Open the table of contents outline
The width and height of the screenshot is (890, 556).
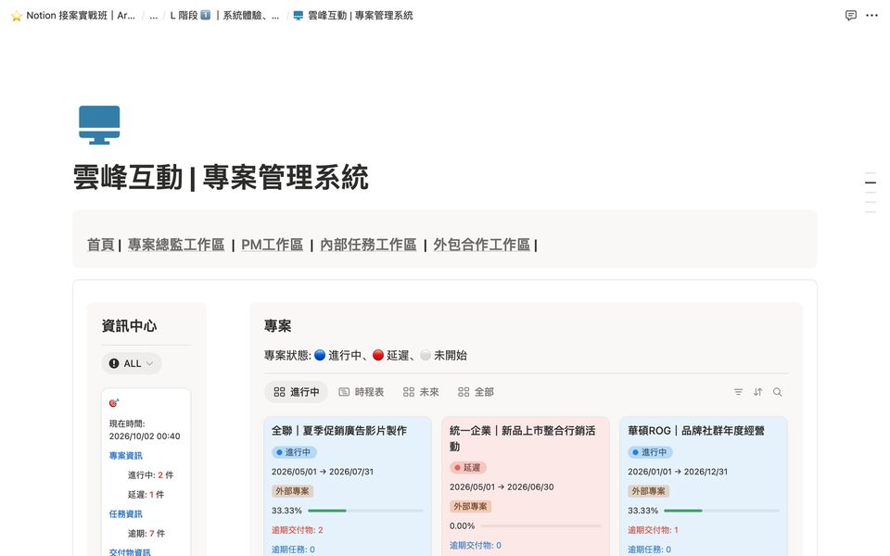coord(871,192)
